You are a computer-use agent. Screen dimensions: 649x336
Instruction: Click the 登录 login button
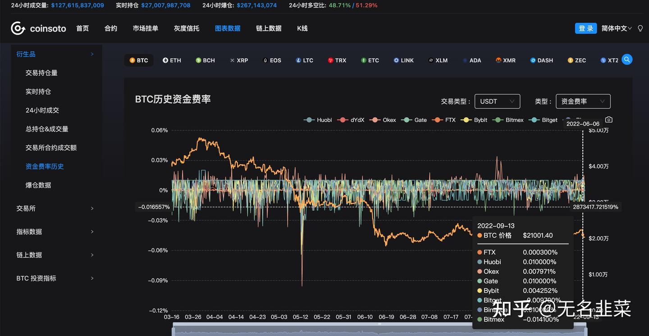pos(586,28)
